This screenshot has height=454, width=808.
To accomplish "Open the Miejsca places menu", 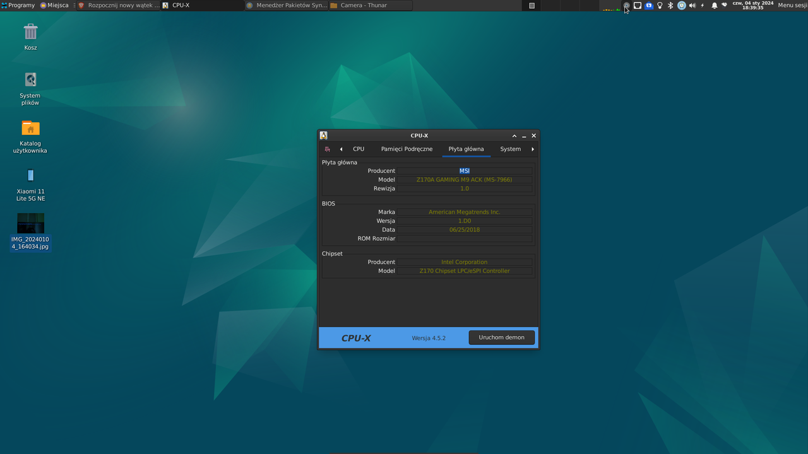I will (x=54, y=5).
